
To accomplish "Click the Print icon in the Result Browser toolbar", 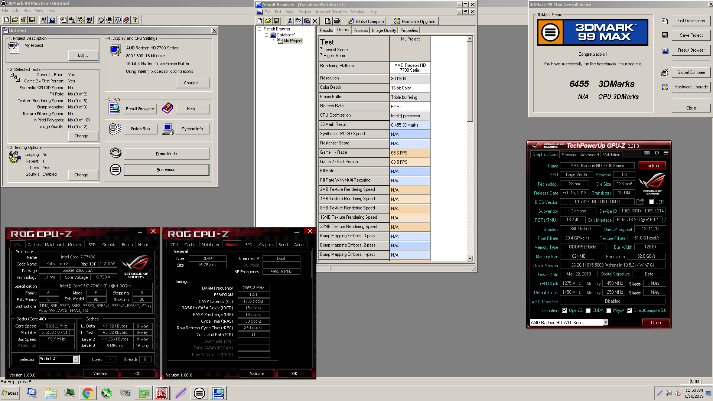I will [x=337, y=21].
